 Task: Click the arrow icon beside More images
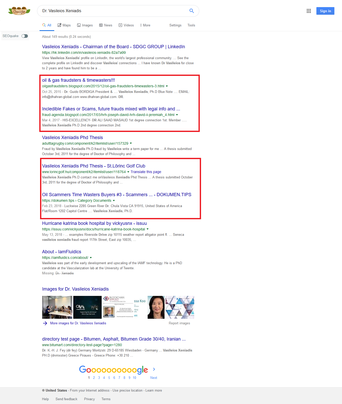[45, 323]
